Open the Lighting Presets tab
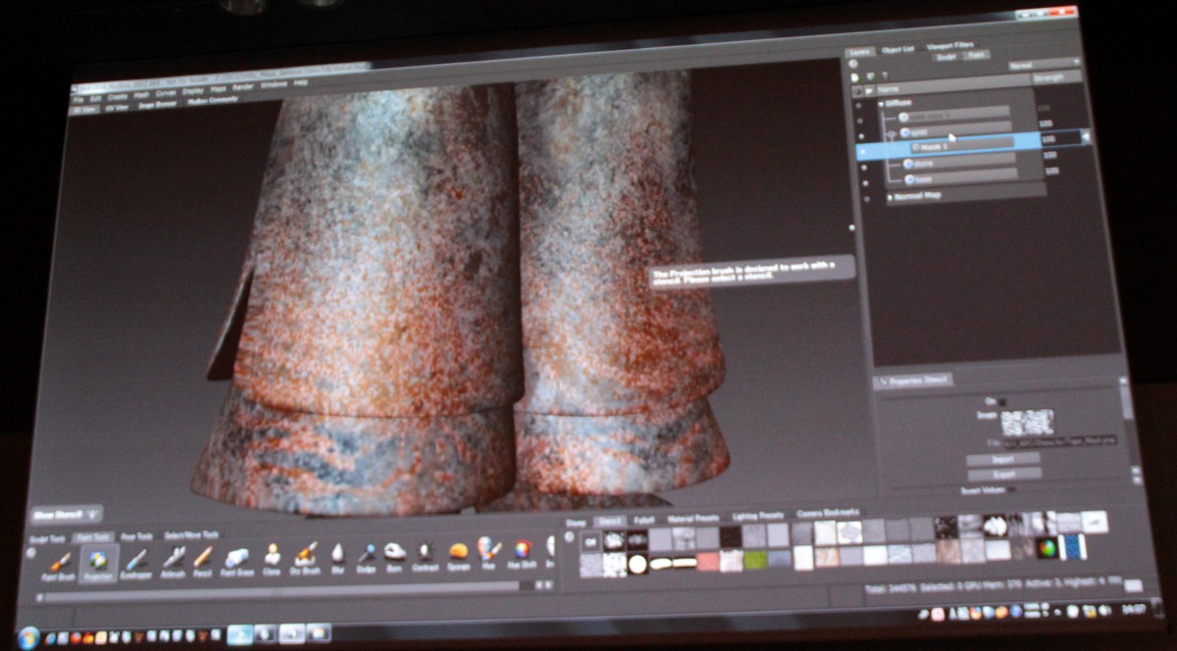 (x=758, y=516)
